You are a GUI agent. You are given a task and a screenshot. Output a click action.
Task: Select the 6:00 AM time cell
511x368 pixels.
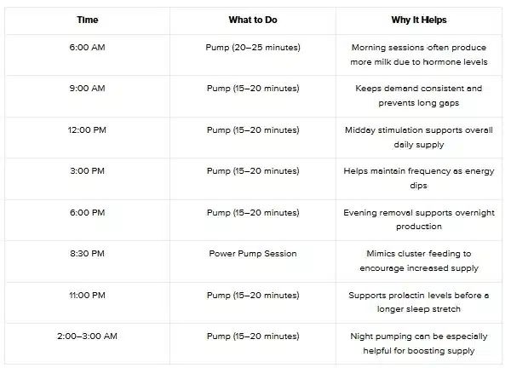click(87, 47)
